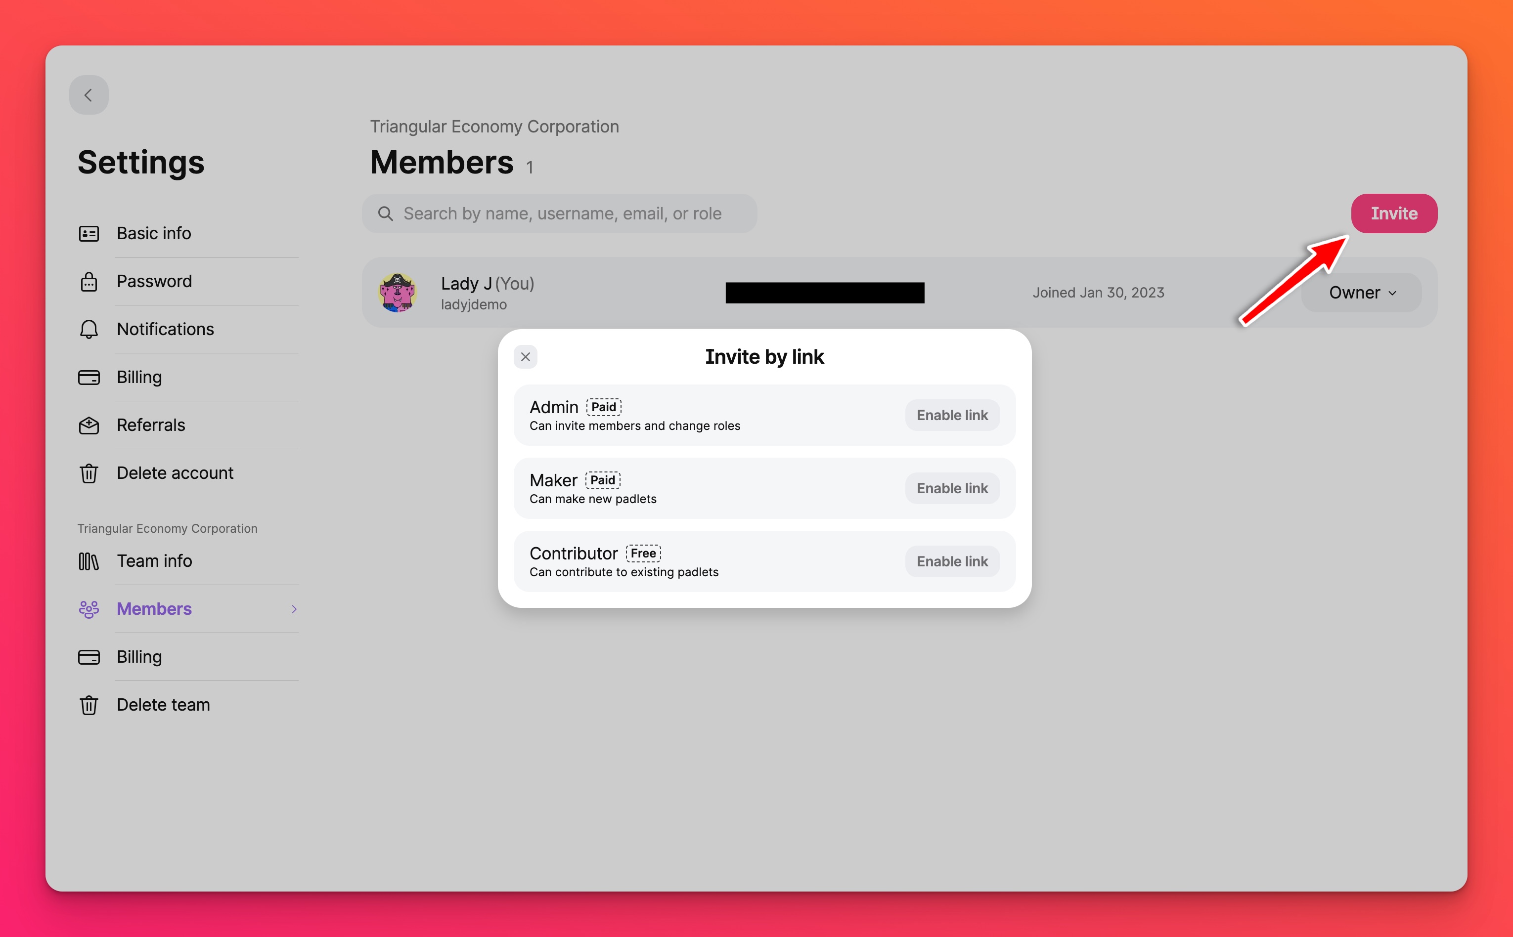The width and height of the screenshot is (1513, 937).
Task: Click the Delete team trash icon
Action: [x=89, y=705]
